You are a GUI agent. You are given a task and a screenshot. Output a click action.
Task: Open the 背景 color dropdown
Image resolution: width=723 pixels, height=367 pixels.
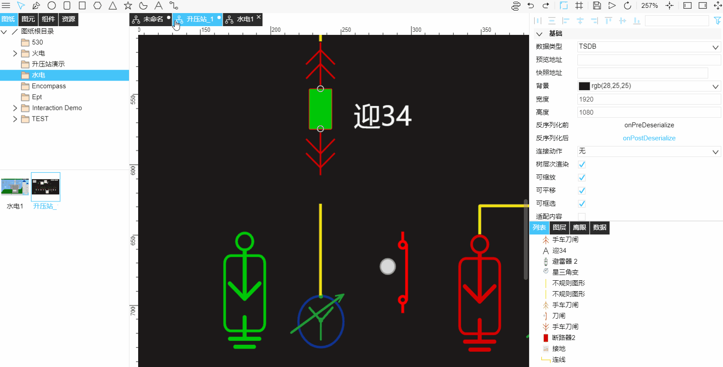click(649, 86)
